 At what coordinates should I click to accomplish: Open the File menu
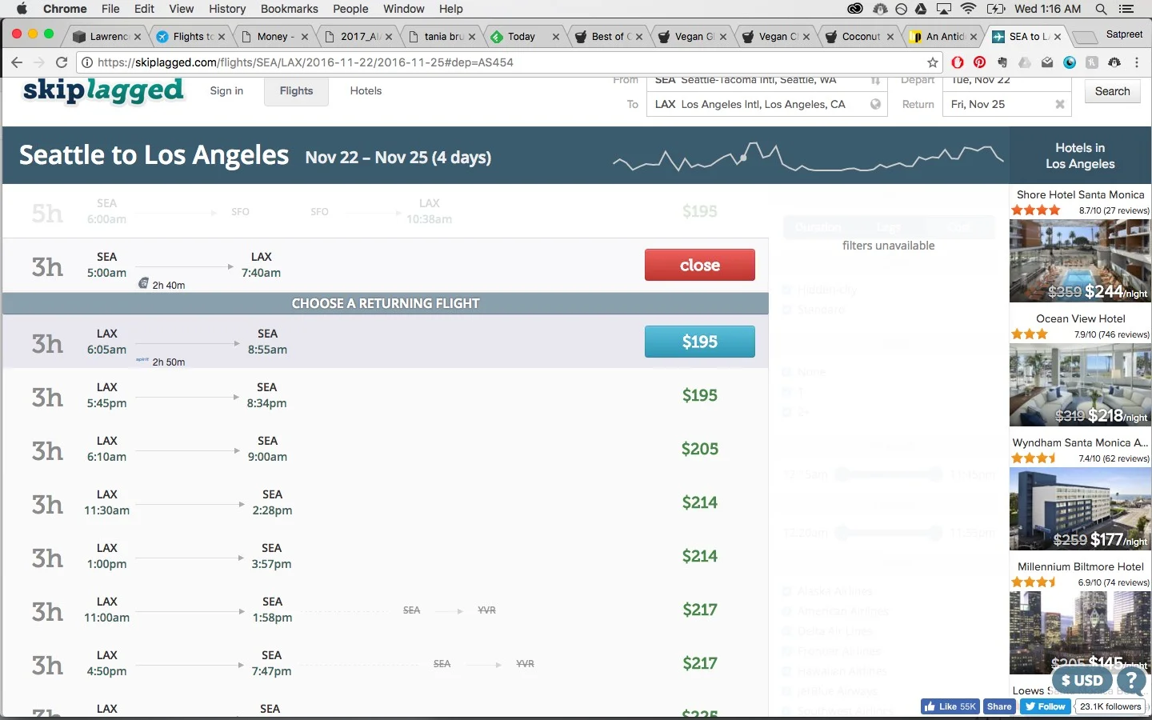(x=110, y=9)
